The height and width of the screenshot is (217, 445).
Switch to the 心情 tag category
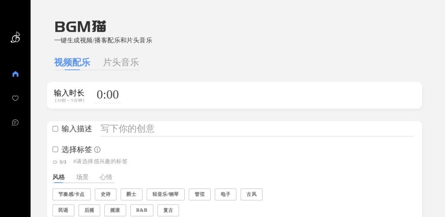click(x=106, y=177)
